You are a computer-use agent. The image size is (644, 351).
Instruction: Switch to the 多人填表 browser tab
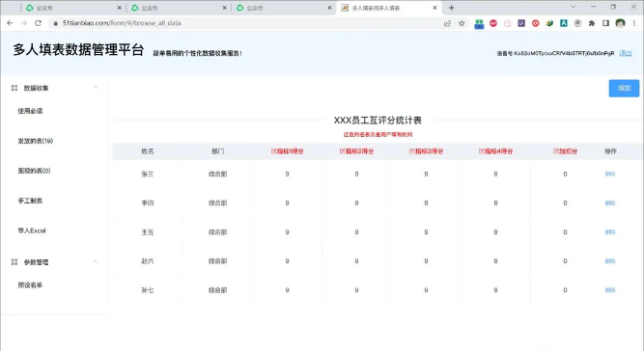[x=388, y=8]
